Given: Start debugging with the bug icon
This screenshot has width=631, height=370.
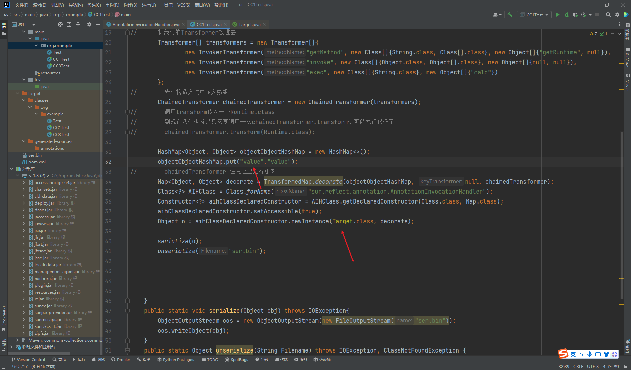Looking at the screenshot, I should [567, 15].
